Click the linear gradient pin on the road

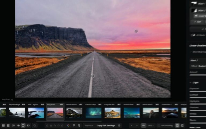93,76
